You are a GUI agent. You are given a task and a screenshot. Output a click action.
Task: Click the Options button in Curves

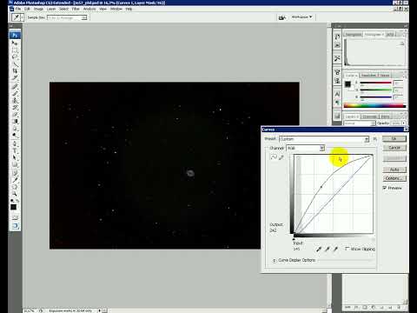click(394, 178)
